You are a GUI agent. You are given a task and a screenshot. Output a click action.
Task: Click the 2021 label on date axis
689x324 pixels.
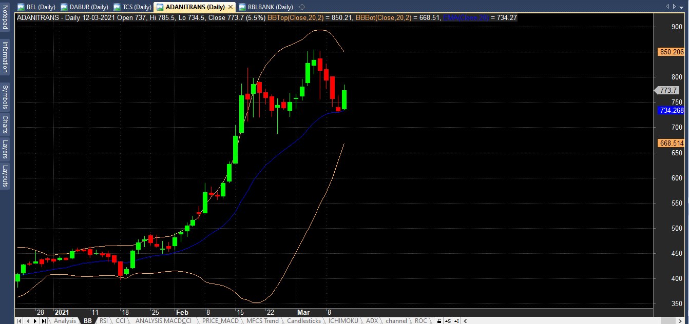pos(62,312)
